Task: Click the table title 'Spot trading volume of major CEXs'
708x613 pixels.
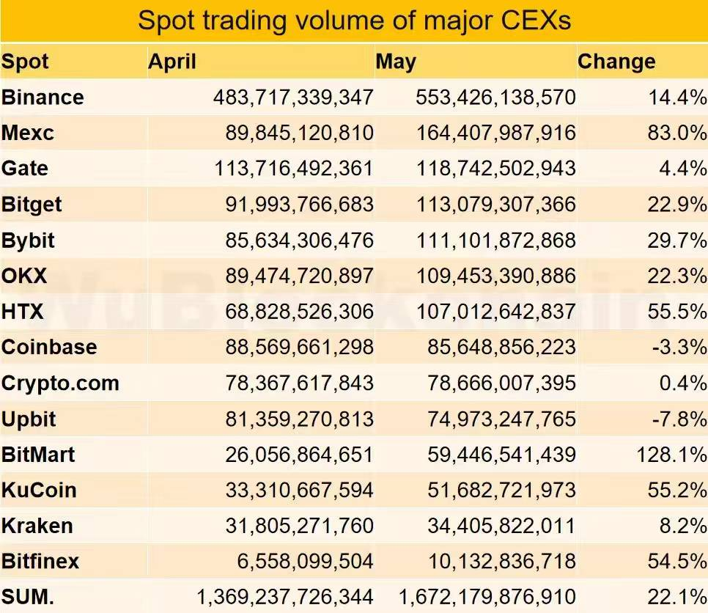Action: [x=354, y=20]
